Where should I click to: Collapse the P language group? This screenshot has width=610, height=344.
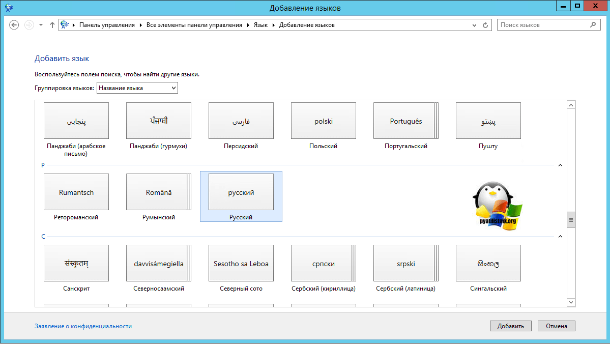click(x=560, y=165)
